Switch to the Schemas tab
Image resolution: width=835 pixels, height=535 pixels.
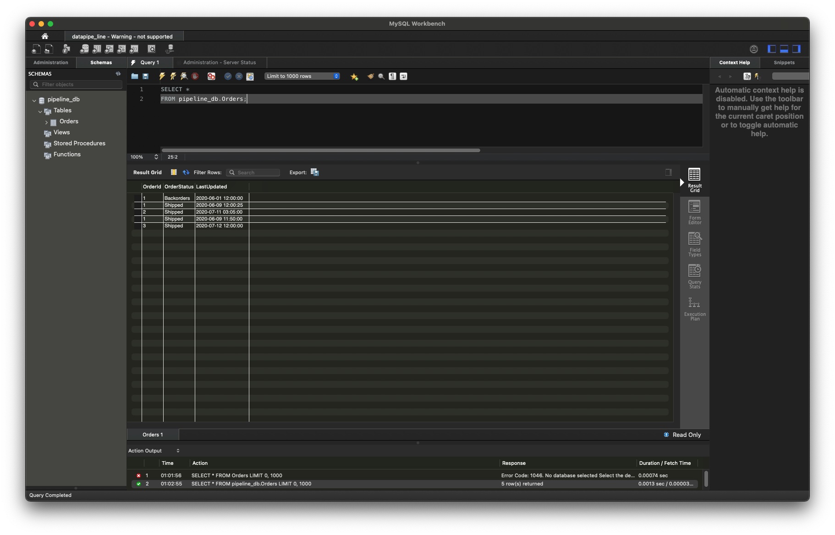[101, 62]
